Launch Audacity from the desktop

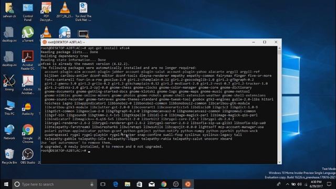28,108
